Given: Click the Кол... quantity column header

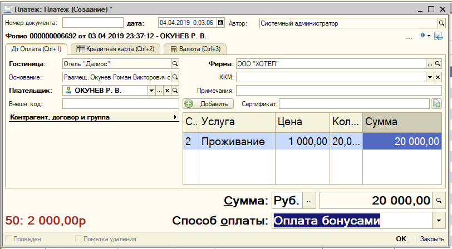Looking at the screenshot, I should (346, 122).
